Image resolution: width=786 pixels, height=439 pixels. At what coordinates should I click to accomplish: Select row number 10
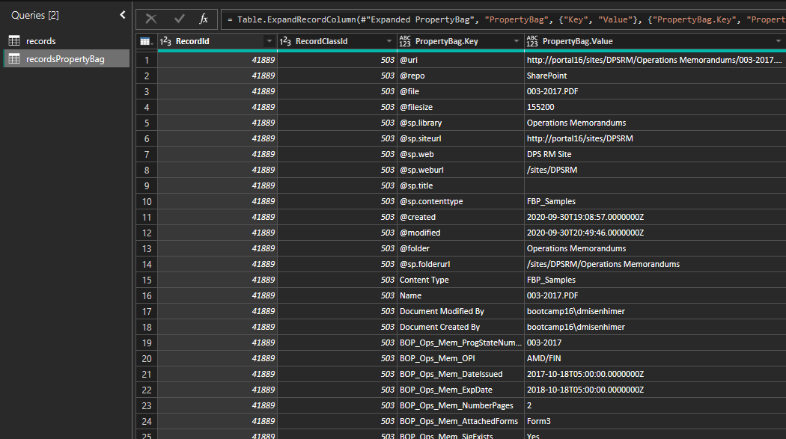point(147,201)
